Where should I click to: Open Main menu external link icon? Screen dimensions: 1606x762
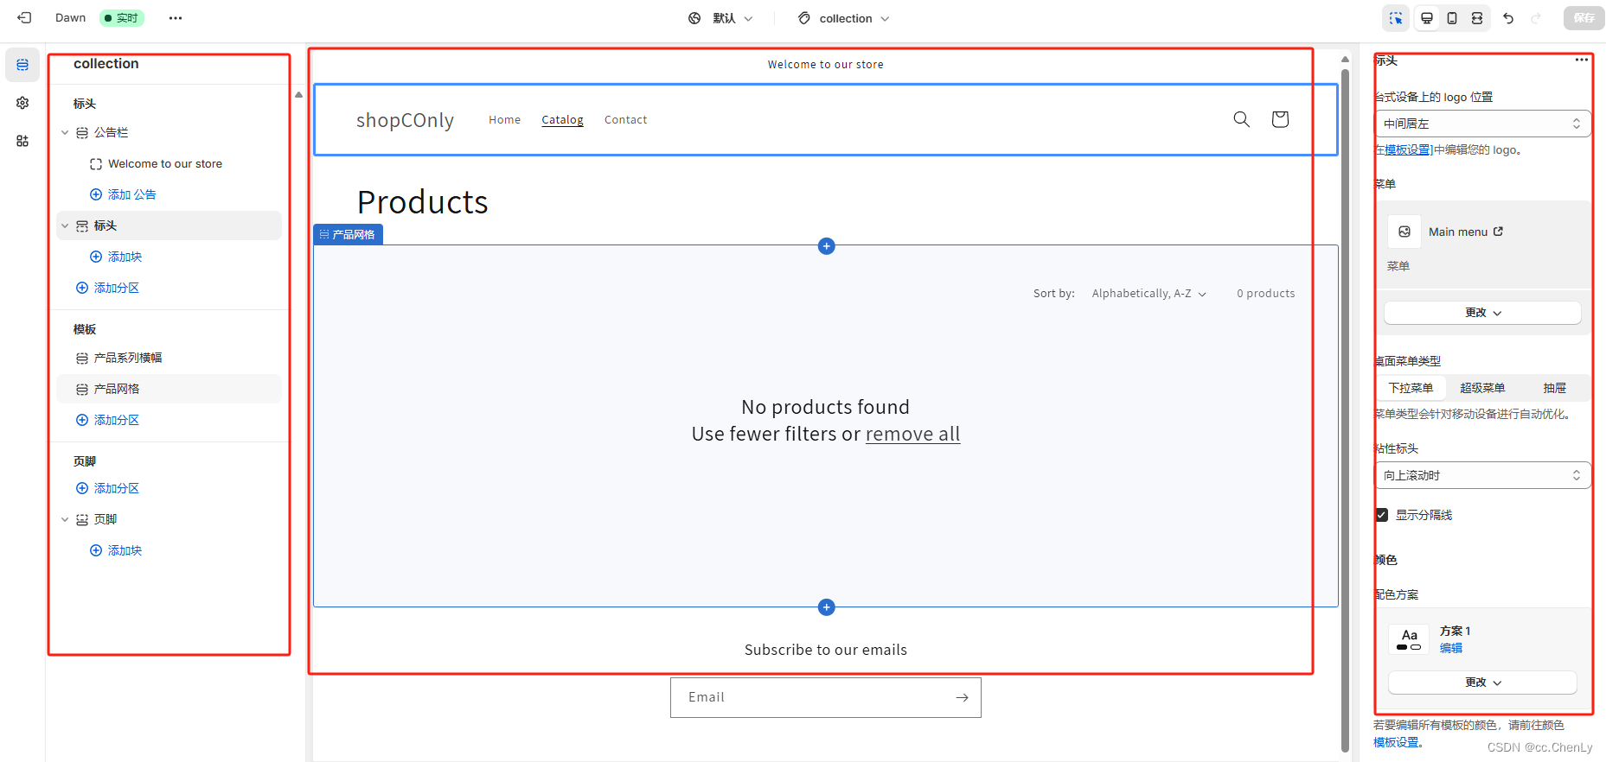[1498, 232]
